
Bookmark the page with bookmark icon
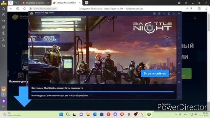click(x=191, y=9)
